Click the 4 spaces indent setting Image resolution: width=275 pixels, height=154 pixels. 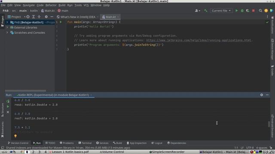point(262,148)
